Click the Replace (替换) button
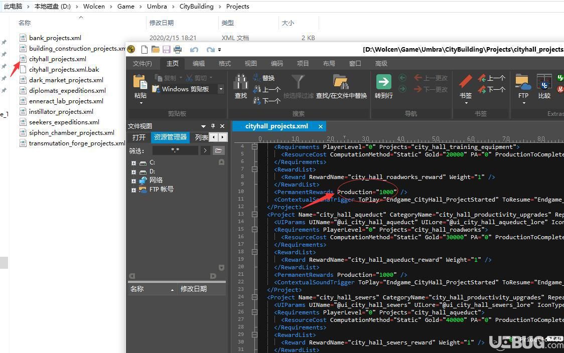Image resolution: width=564 pixels, height=353 pixels. [264, 78]
